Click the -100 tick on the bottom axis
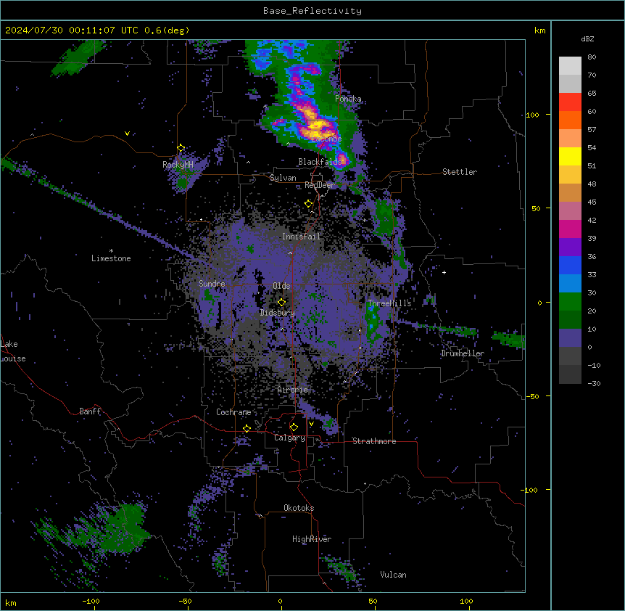 point(91,601)
